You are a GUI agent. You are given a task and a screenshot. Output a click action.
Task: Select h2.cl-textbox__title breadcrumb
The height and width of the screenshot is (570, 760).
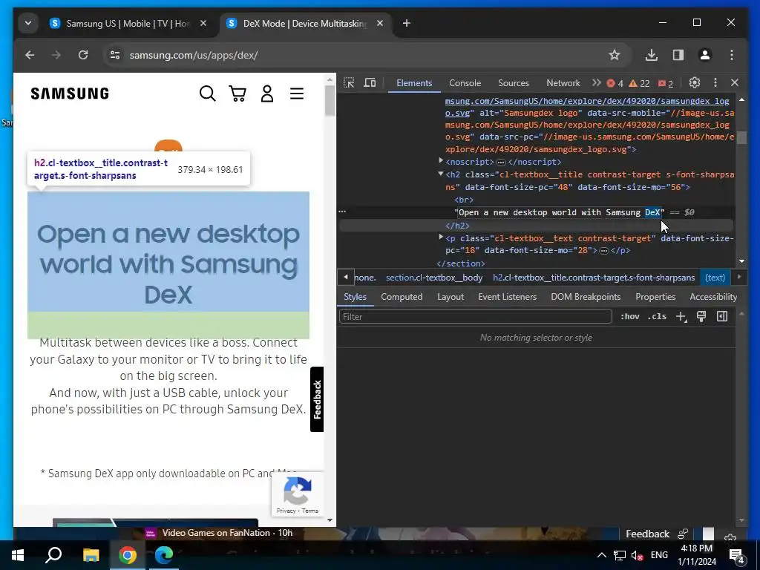(594, 278)
